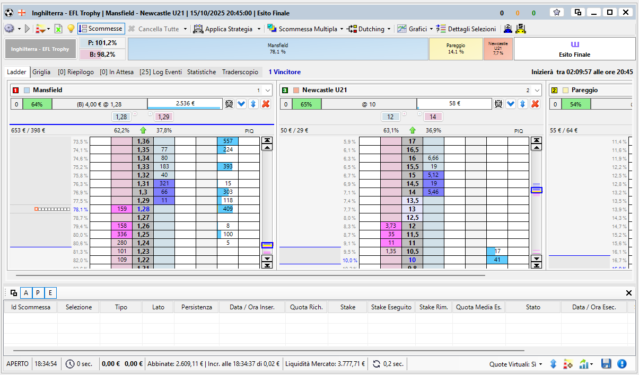This screenshot has width=639, height=375.
Task: Click the Excel export icon in toolbar
Action: [x=58, y=29]
